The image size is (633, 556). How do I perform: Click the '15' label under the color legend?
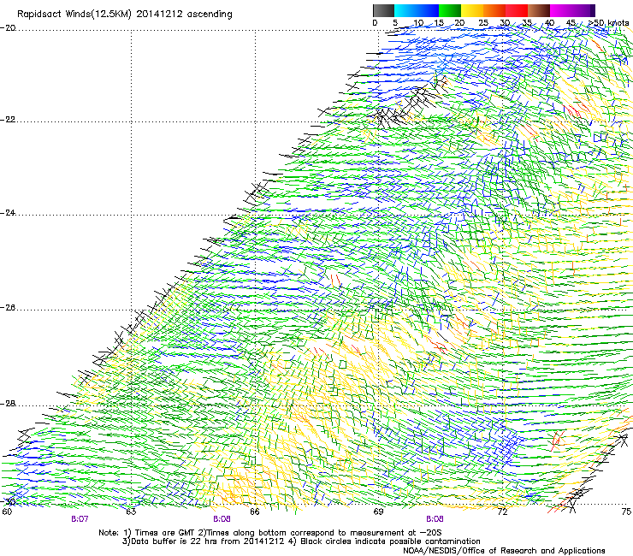(x=439, y=23)
